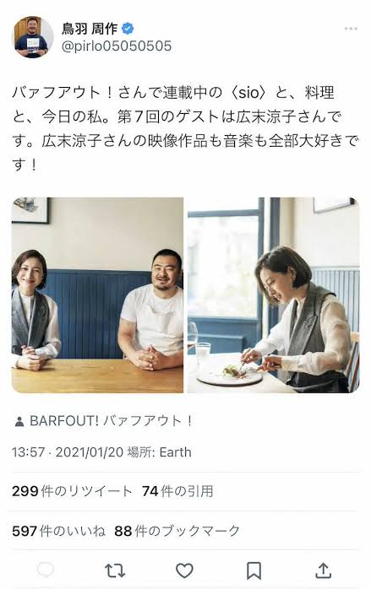The height and width of the screenshot is (589, 371).
Task: Open the three-dot more options menu
Action: point(351,29)
